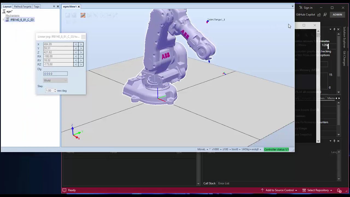Decrease Z value with its left arrow
This screenshot has height=197, width=350.
(x=76, y=52)
